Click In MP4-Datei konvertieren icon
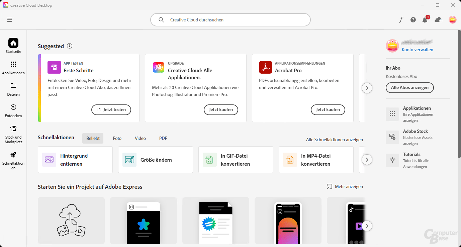Viewport: 461px width, 247px height. 290,160
